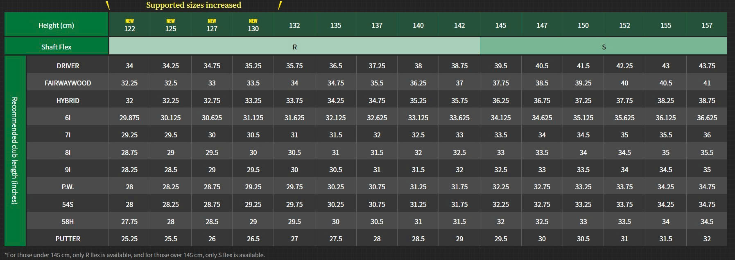This screenshot has height=260, width=735.
Task: Select the 6I length 29.875 cell
Action: (129, 118)
